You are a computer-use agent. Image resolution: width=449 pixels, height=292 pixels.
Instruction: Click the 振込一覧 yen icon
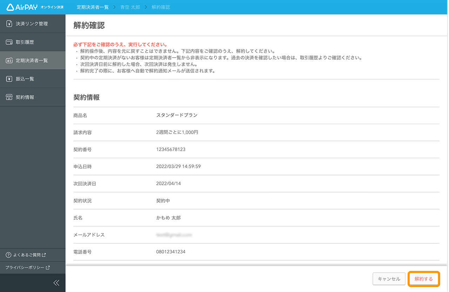[9, 79]
